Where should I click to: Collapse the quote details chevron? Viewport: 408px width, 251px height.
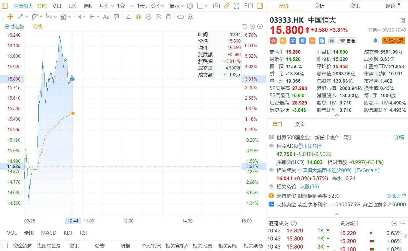coord(337,115)
